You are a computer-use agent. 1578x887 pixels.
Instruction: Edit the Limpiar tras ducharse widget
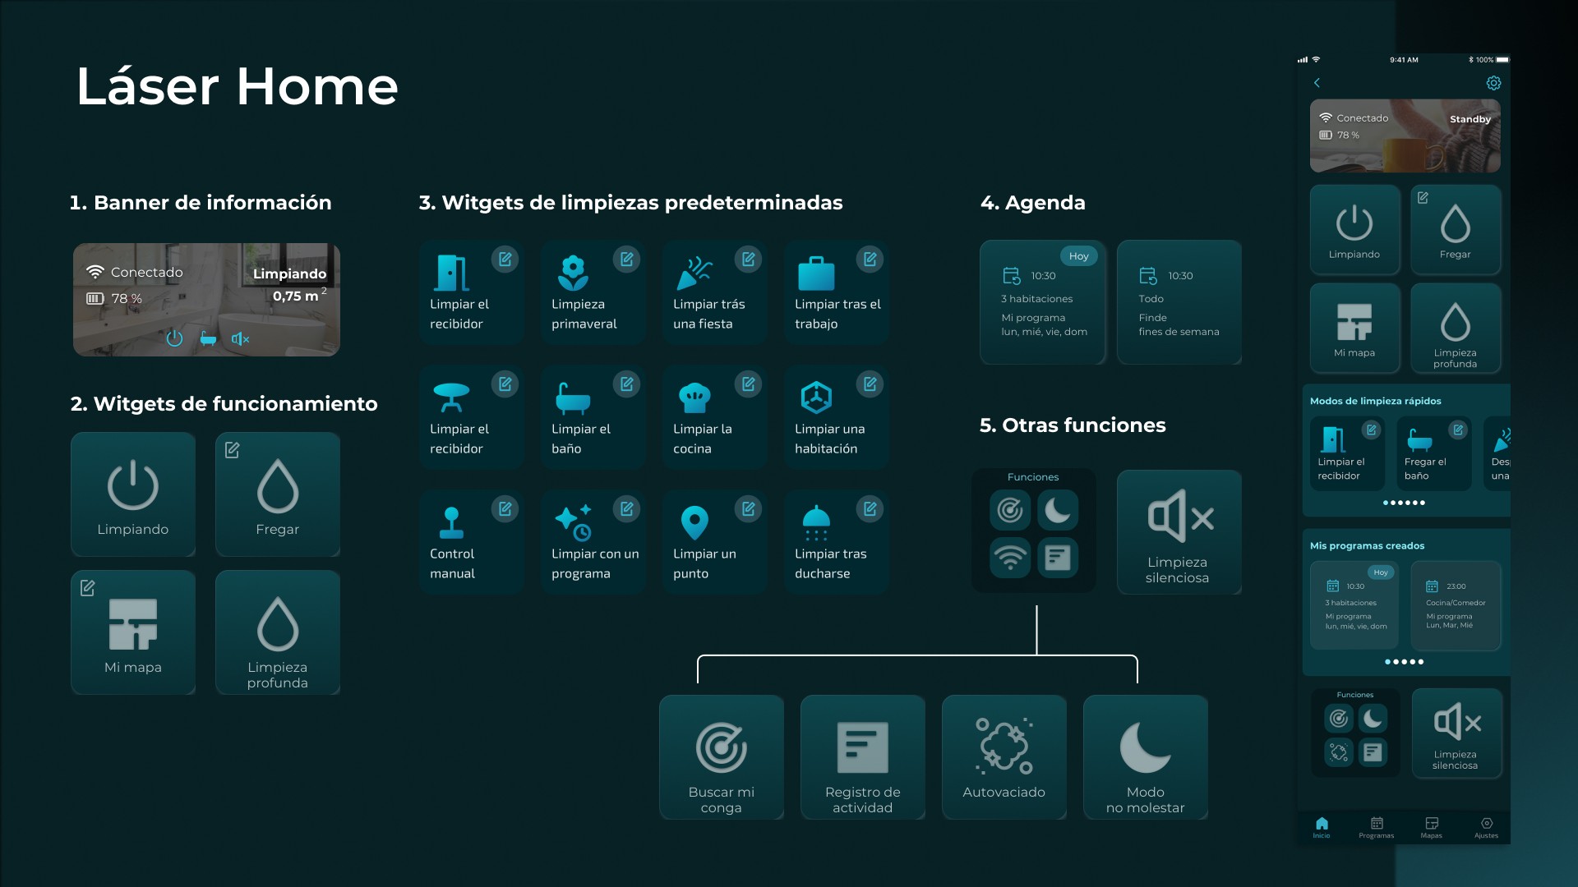(x=870, y=509)
